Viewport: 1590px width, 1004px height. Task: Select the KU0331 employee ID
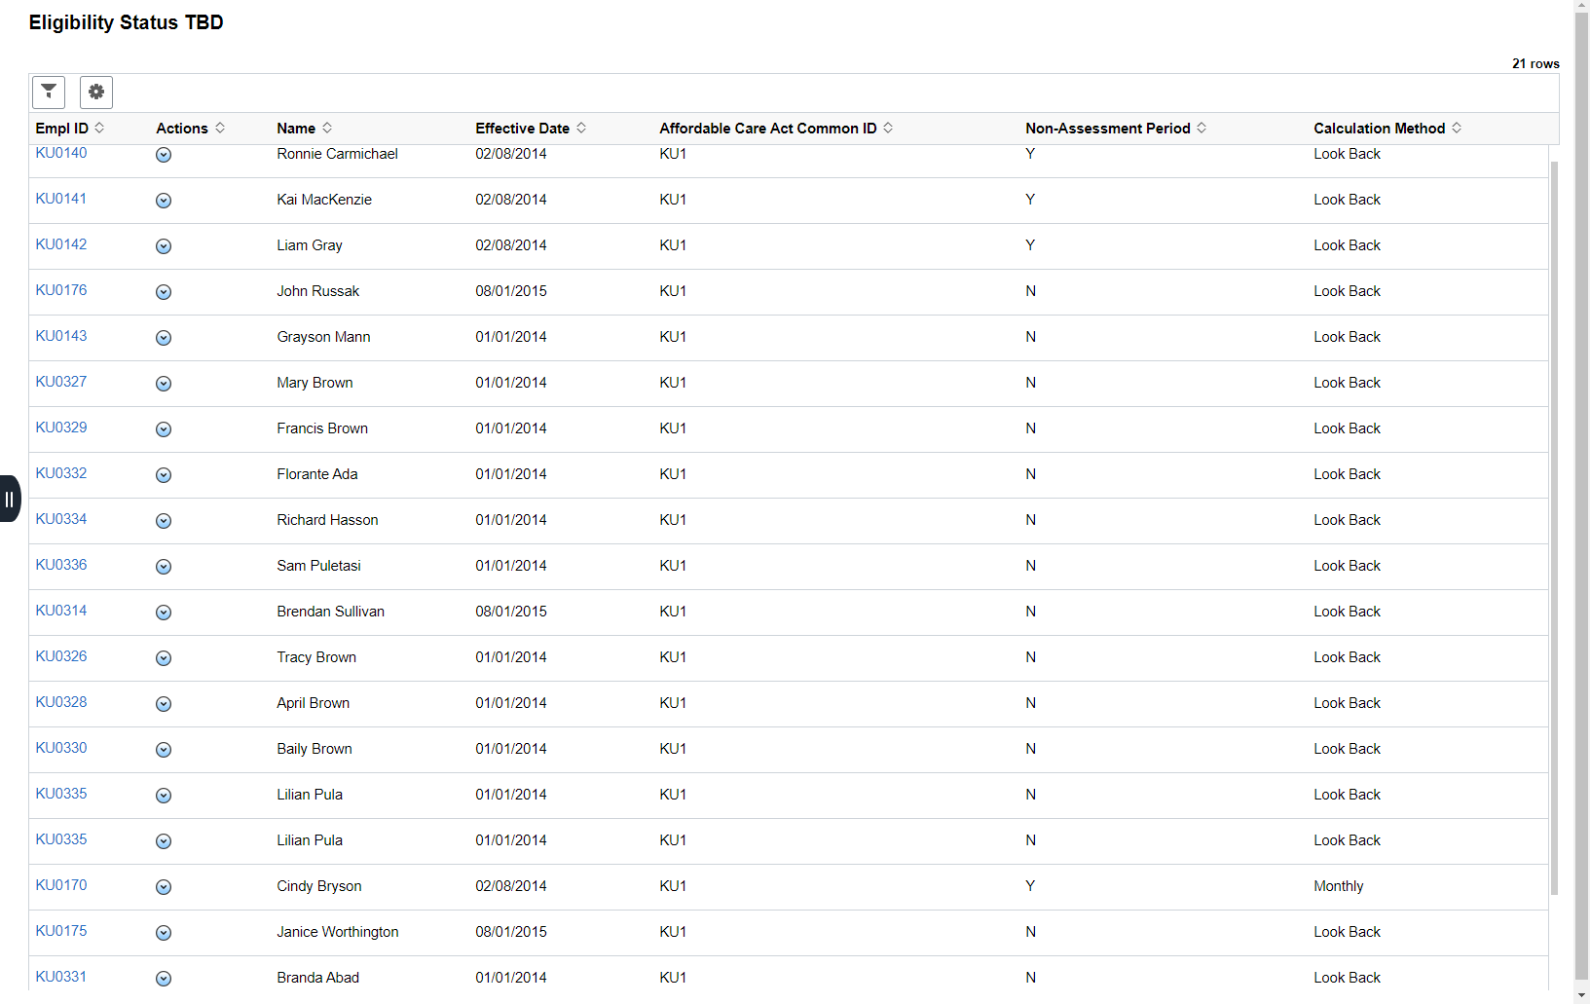(x=61, y=977)
